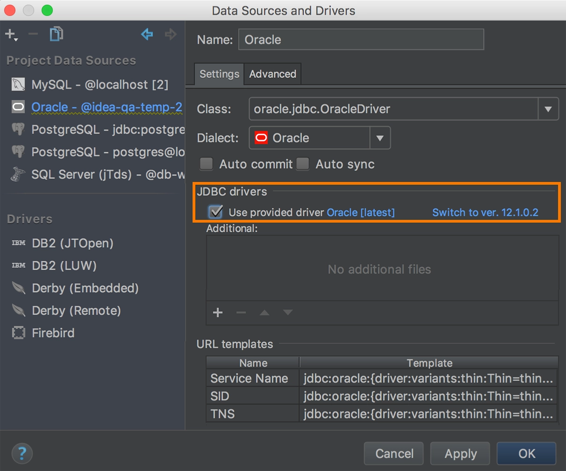Select the Service Name template cell
Screen dimensions: 566x471
[253, 378]
